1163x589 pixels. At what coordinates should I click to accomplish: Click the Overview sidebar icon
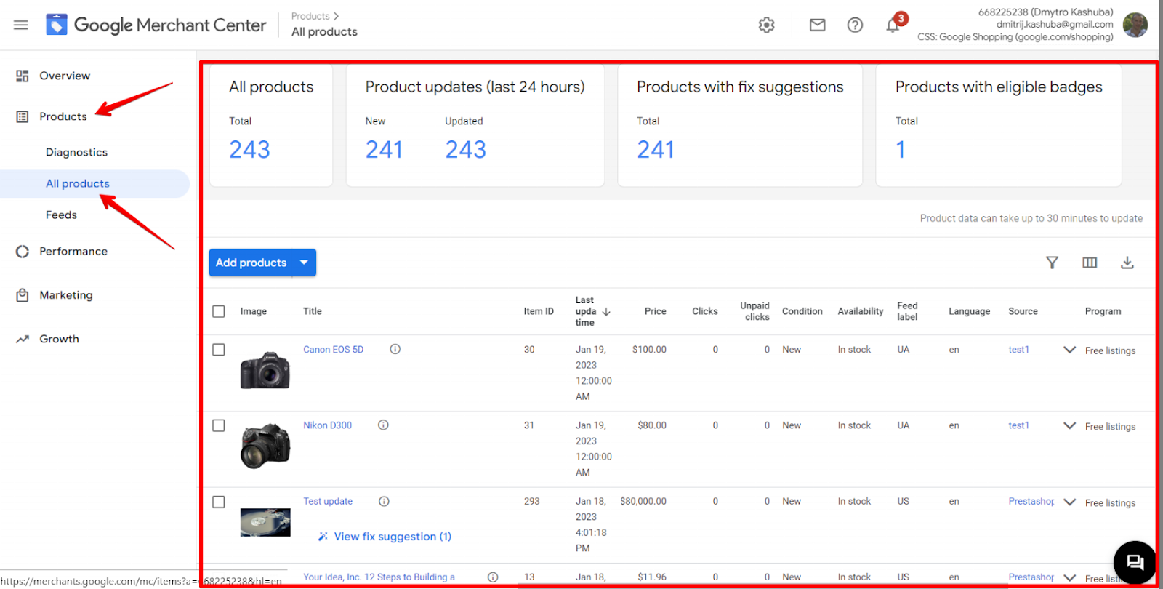pyautogui.click(x=23, y=76)
